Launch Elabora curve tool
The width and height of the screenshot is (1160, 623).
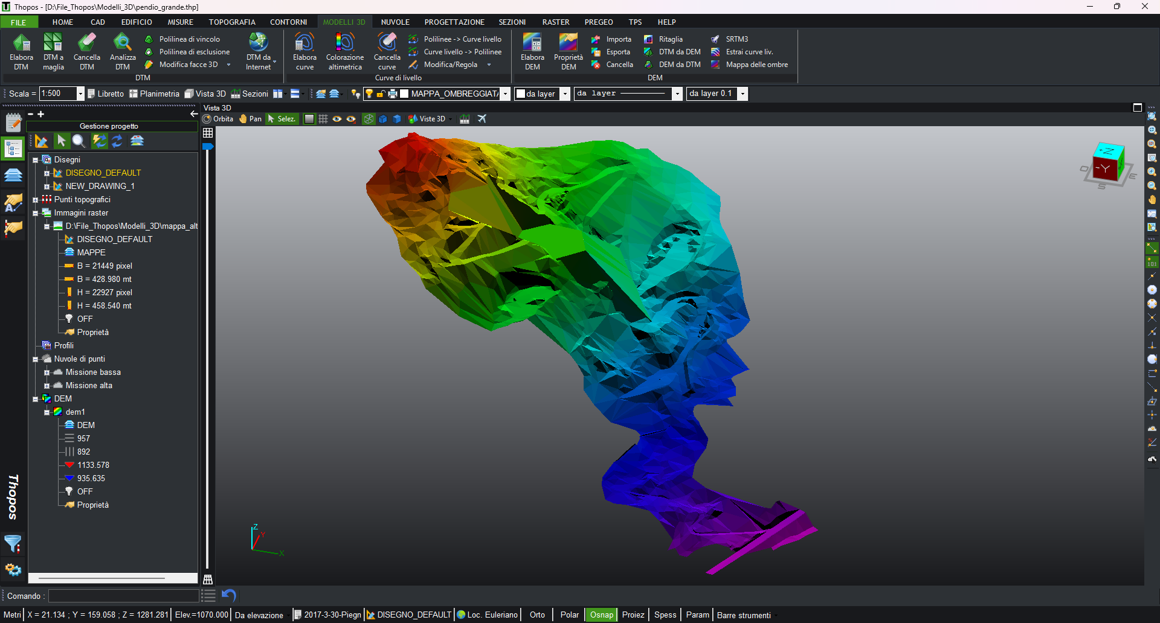click(304, 51)
